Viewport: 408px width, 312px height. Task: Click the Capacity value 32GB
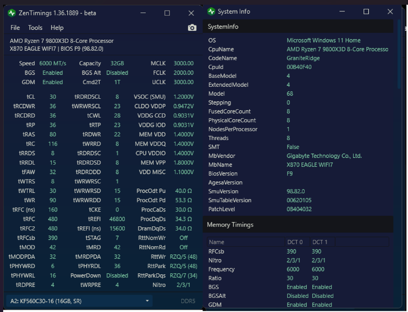[x=117, y=63]
